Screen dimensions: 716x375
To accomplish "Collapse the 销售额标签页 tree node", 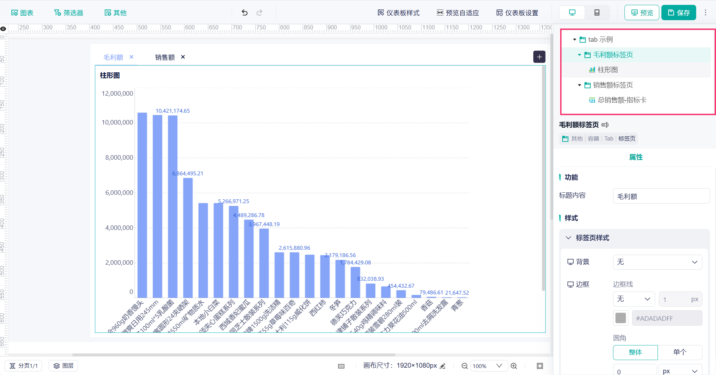I will point(579,85).
